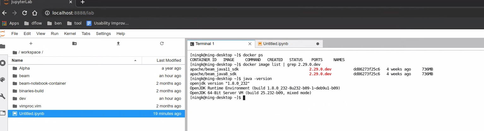
Task: Select the beam-notebook-container folder
Action: (x=97, y=83)
